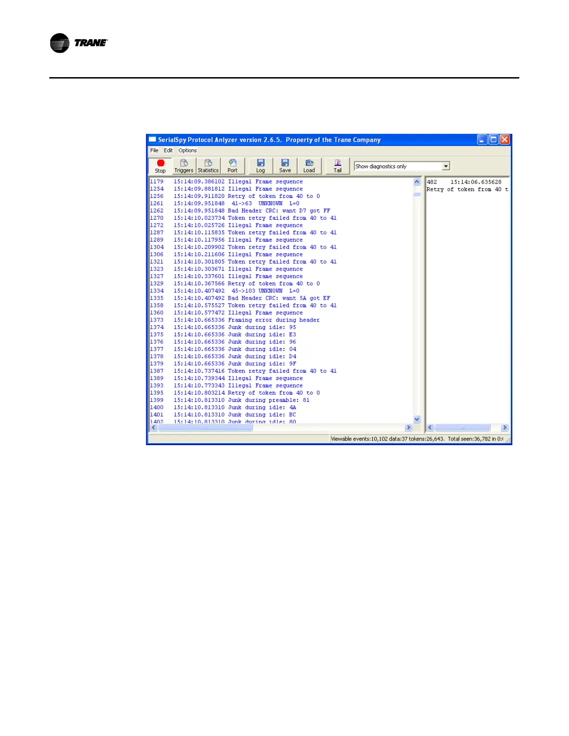
Task: Select log row 1179 Illegal Frame sequence
Action: [x=226, y=182]
